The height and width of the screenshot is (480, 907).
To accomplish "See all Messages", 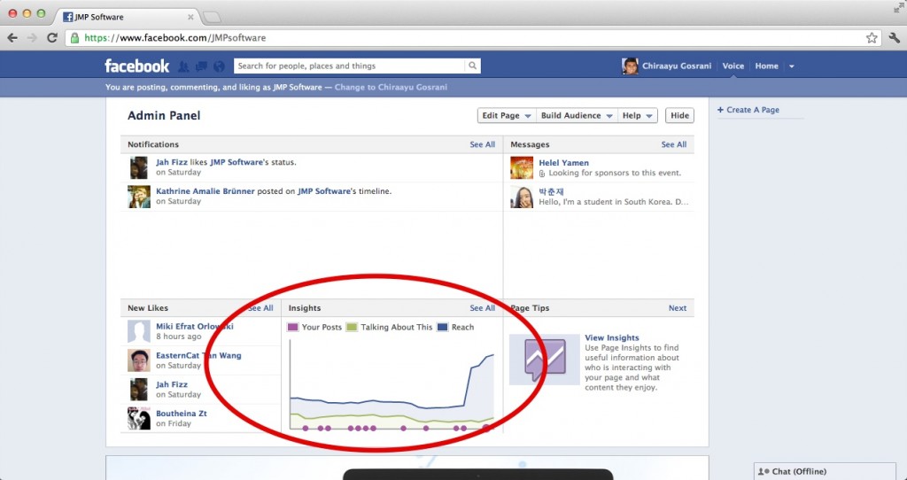I will [x=674, y=144].
